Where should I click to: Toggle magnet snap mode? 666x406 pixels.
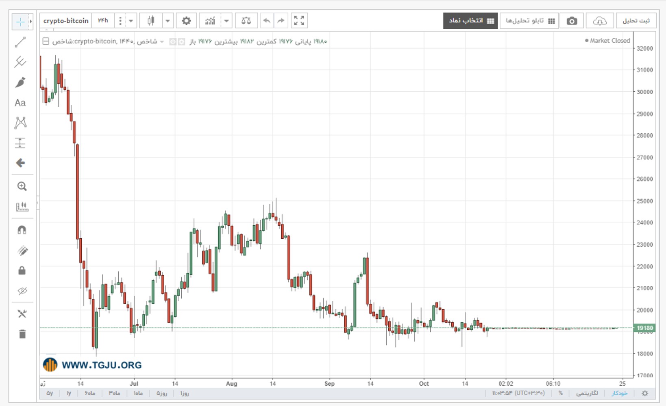tap(22, 230)
